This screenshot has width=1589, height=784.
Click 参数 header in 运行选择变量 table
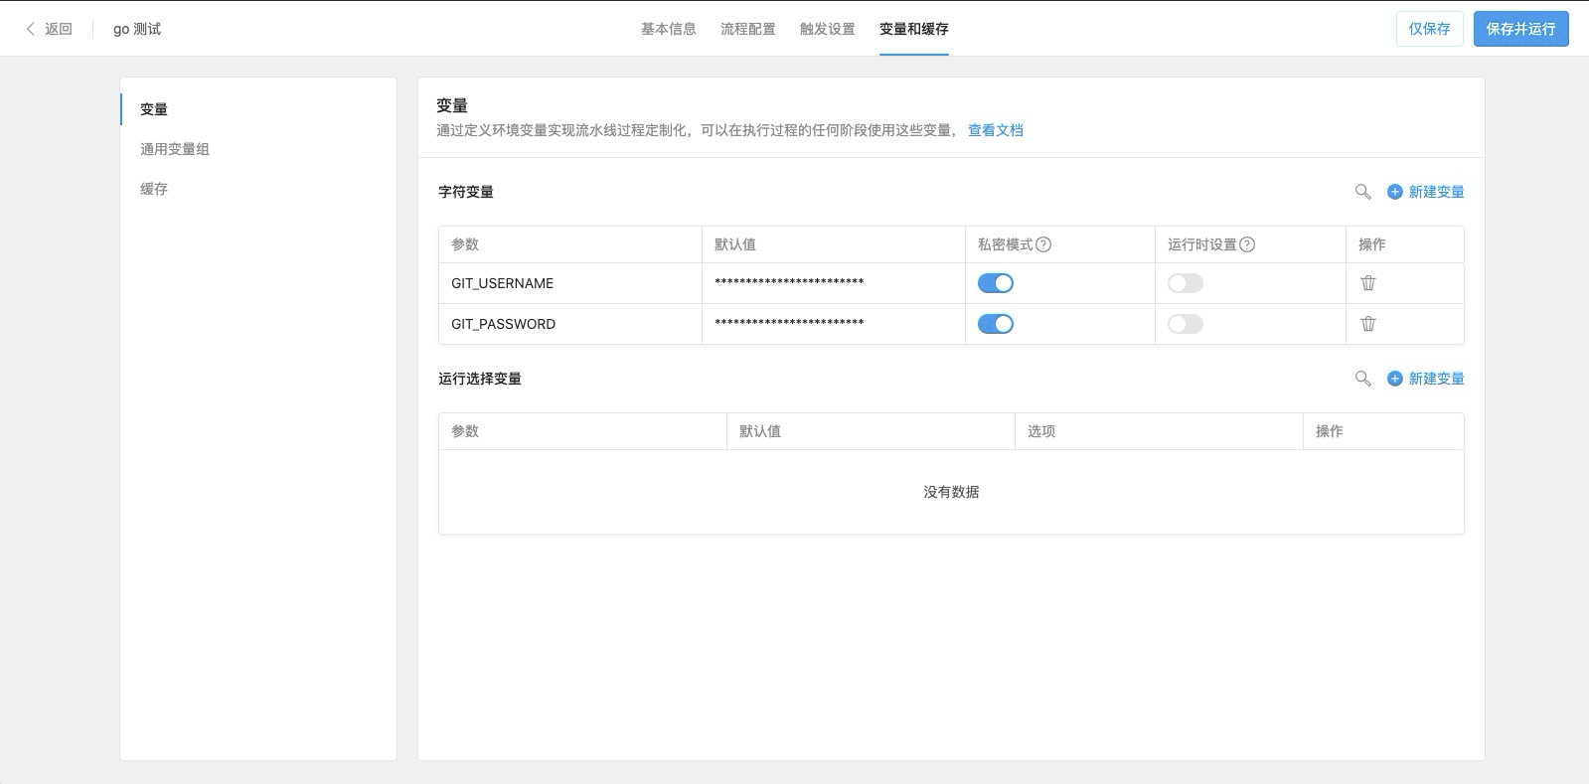[x=465, y=431]
